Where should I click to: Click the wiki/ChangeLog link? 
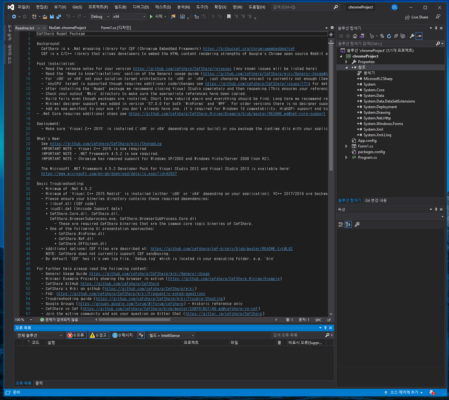point(106,144)
